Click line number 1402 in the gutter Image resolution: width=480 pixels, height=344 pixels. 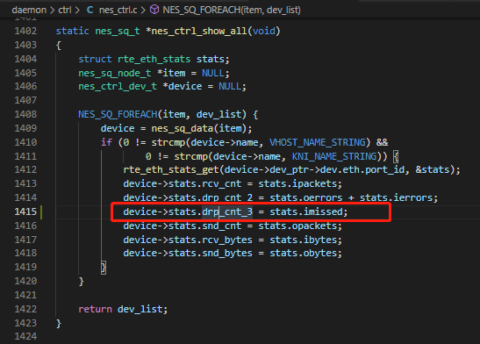click(25, 31)
